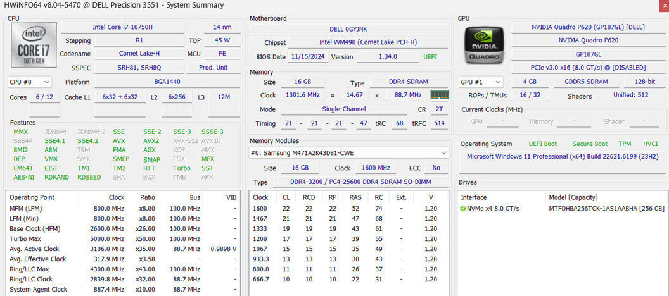
Task: Click the TDP value 45 W
Action: pos(222,41)
